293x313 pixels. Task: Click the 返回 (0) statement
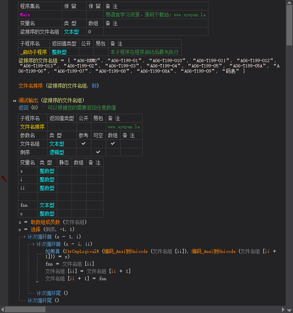(x=28, y=108)
